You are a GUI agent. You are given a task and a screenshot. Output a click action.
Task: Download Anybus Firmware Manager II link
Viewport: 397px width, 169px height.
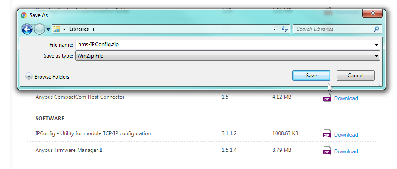point(346,151)
